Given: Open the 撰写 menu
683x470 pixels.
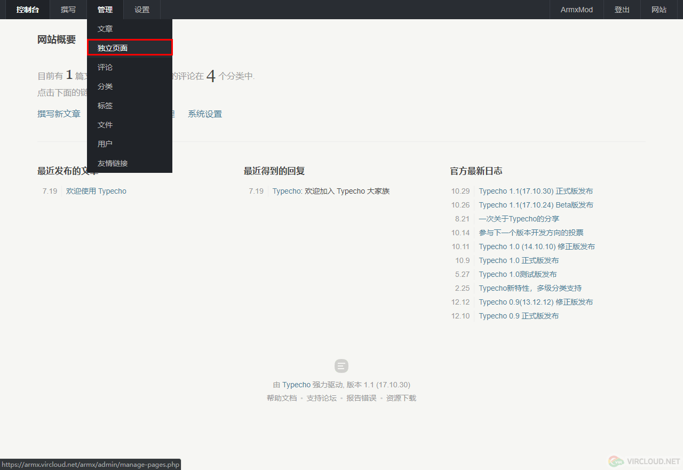Looking at the screenshot, I should 68,10.
